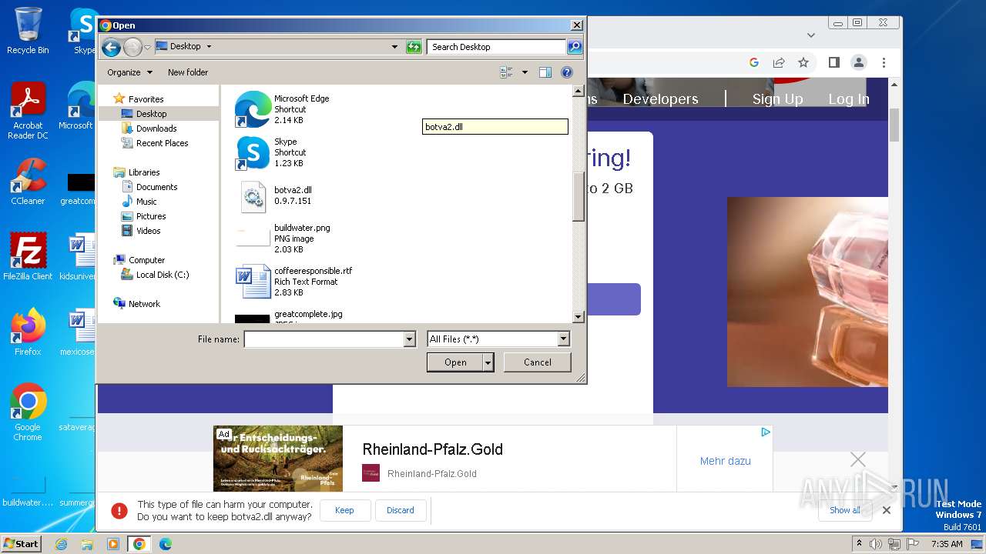986x554 pixels.
Task: Open address history dropdown arrow
Action: click(395, 47)
